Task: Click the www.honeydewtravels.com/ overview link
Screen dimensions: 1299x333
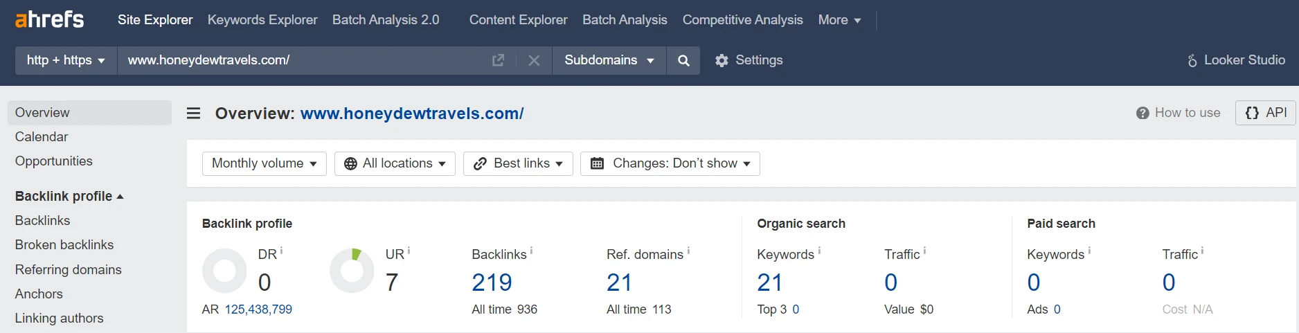Action: (412, 114)
